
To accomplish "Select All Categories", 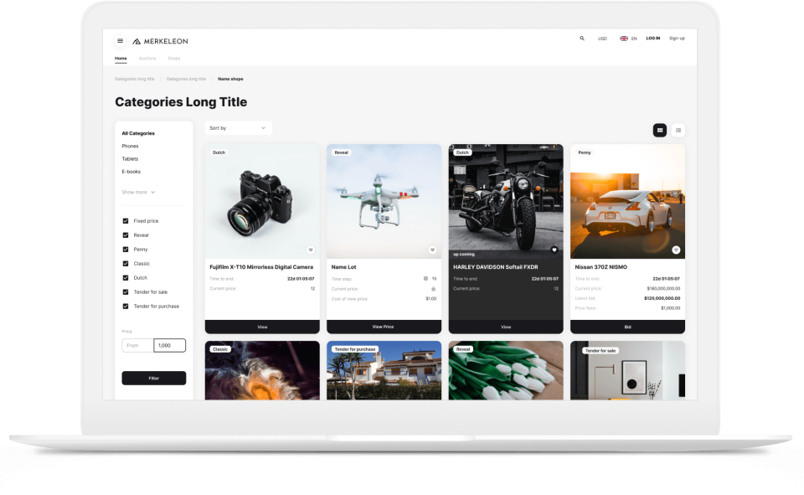I will (x=138, y=133).
